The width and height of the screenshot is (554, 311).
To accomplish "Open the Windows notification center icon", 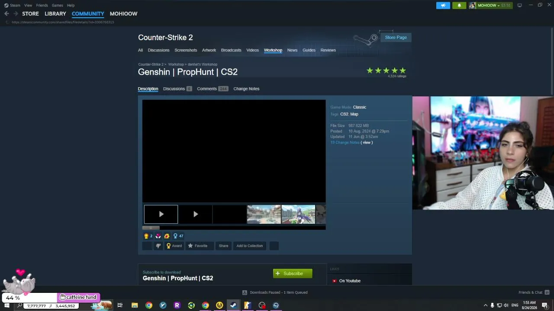I will tap(545, 305).
